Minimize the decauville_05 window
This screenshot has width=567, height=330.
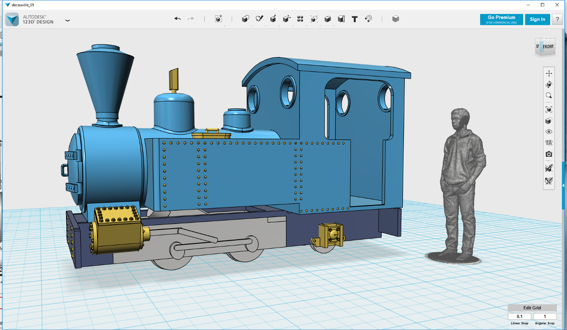tap(528, 4)
